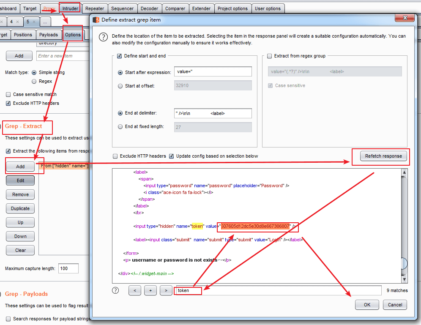The image size is (421, 325).
Task: Close Intruder attack tab 5
Action: tap(34, 22)
